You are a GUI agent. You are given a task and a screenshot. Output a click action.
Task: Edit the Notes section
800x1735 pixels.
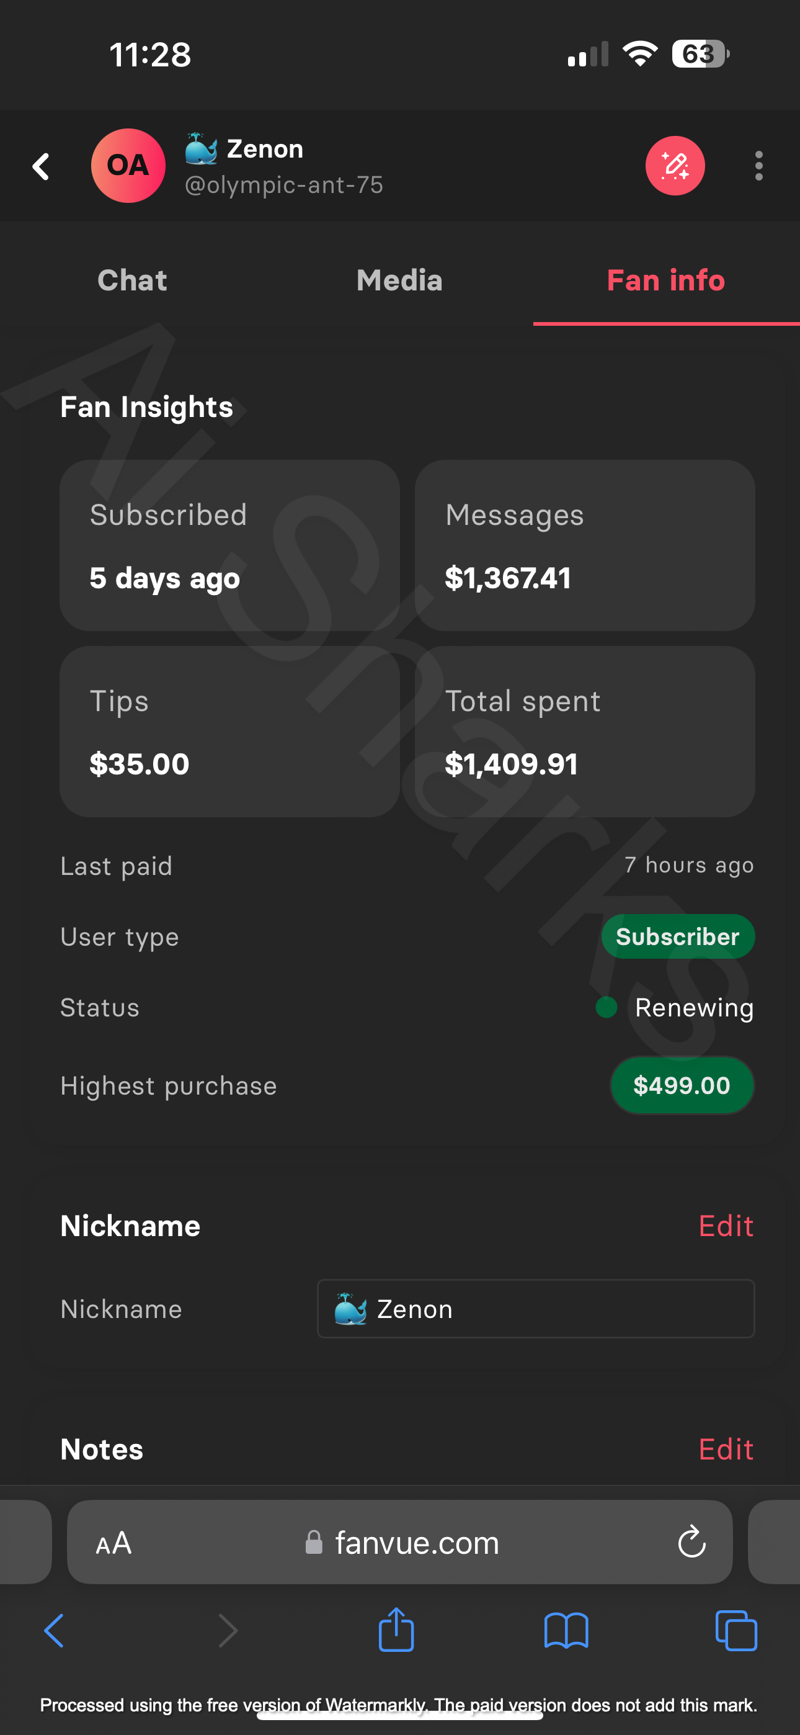(725, 1449)
